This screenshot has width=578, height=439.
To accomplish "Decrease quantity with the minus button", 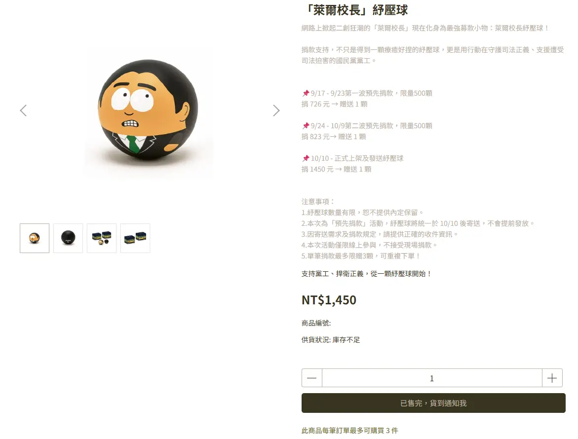I will 312,378.
